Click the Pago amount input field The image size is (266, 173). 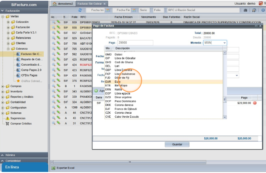135,43
